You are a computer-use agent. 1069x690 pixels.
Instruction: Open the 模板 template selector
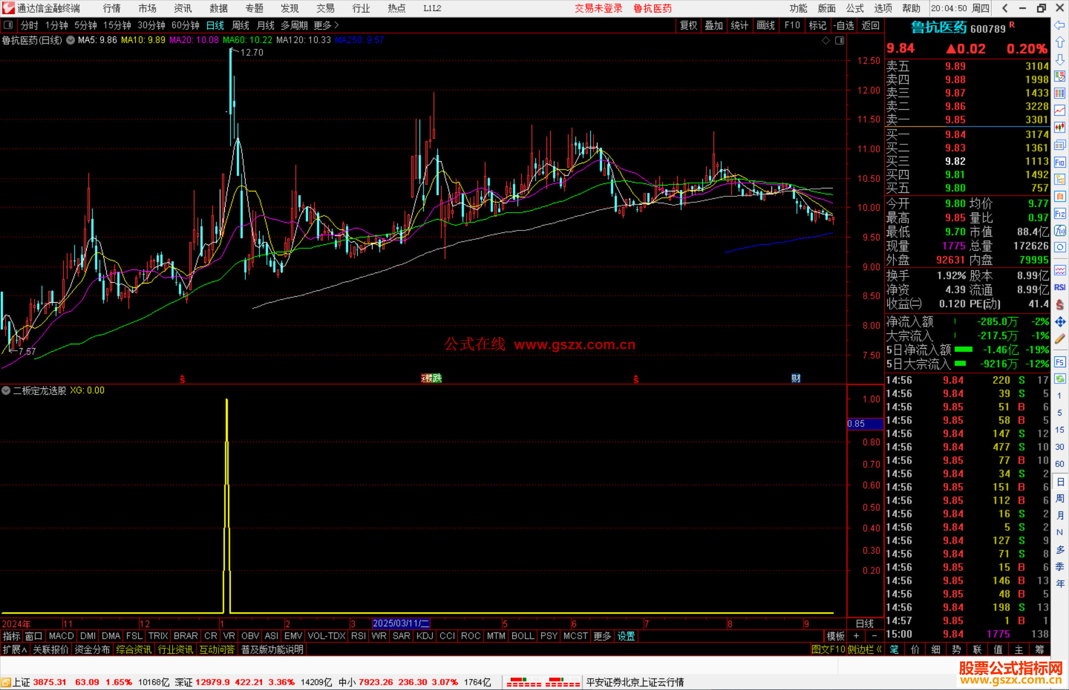click(836, 636)
